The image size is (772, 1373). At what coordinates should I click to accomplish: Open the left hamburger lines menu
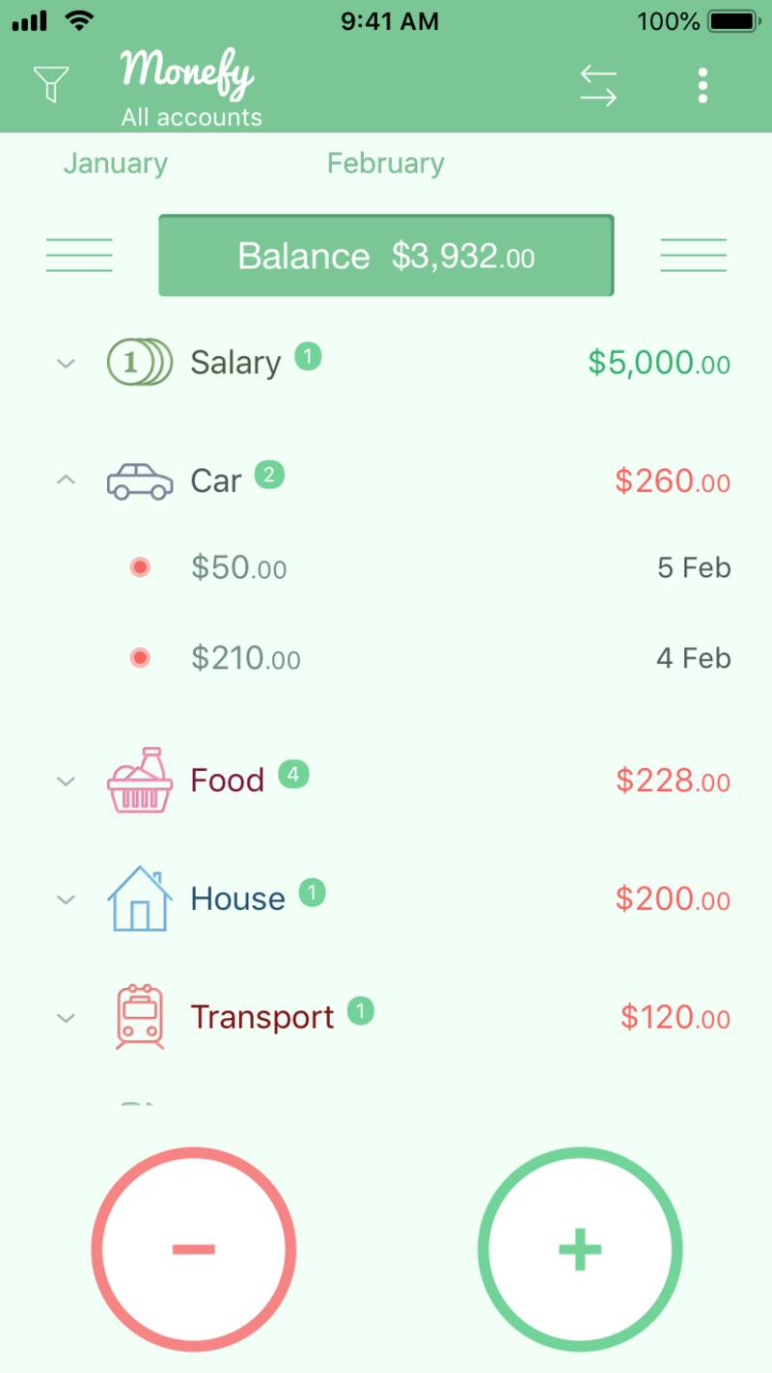(79, 255)
